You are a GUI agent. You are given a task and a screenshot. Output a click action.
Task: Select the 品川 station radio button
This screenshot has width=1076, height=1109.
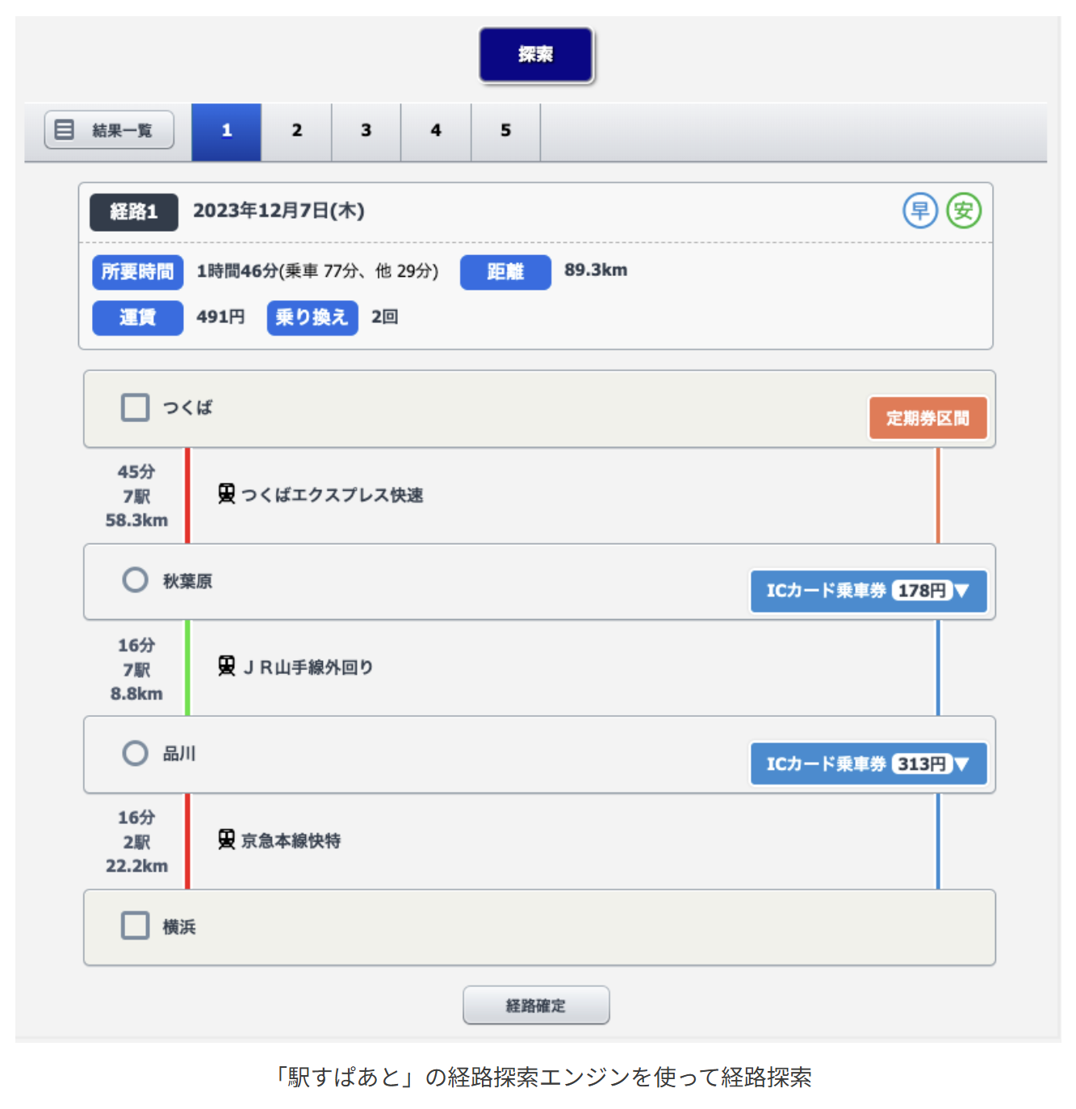(136, 754)
